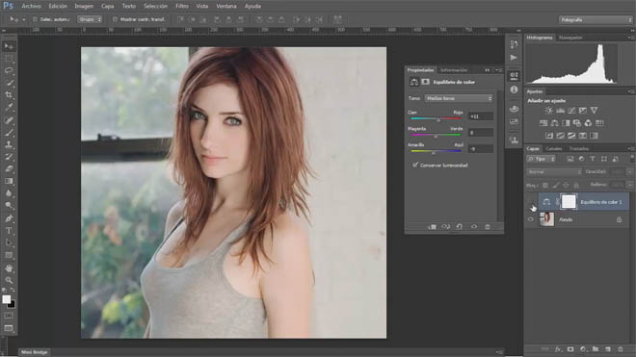Open the Tipo filter dropdown in Capas
This screenshot has width=636, height=357.
[x=541, y=159]
